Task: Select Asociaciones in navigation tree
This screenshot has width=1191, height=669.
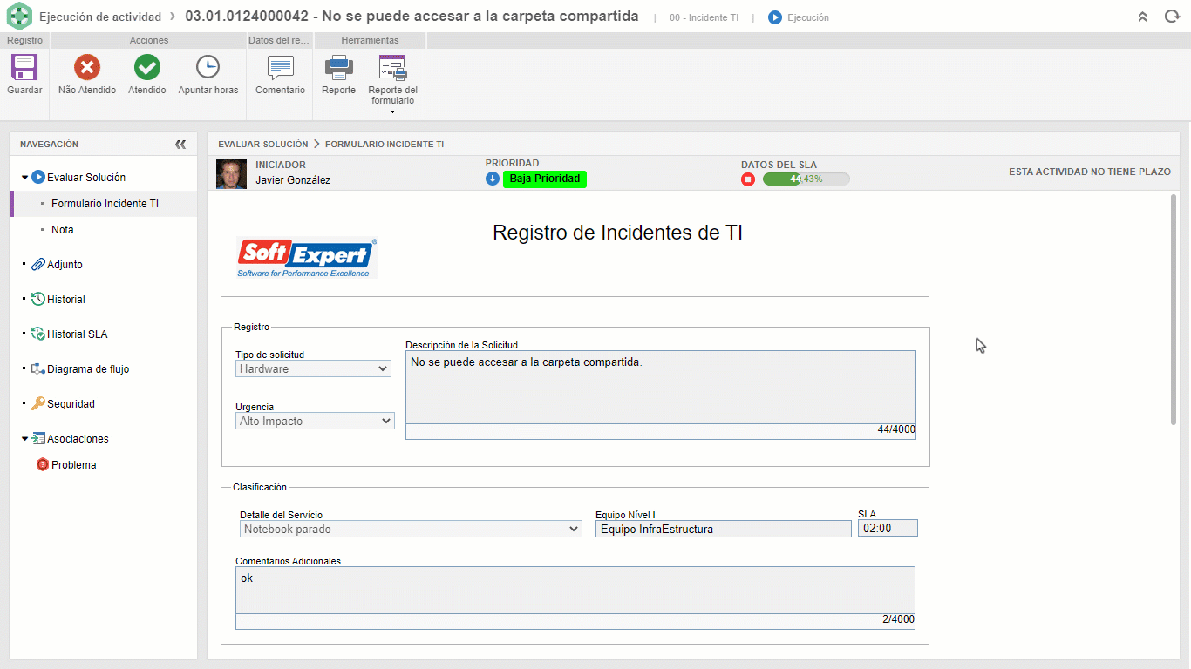Action: 78,439
